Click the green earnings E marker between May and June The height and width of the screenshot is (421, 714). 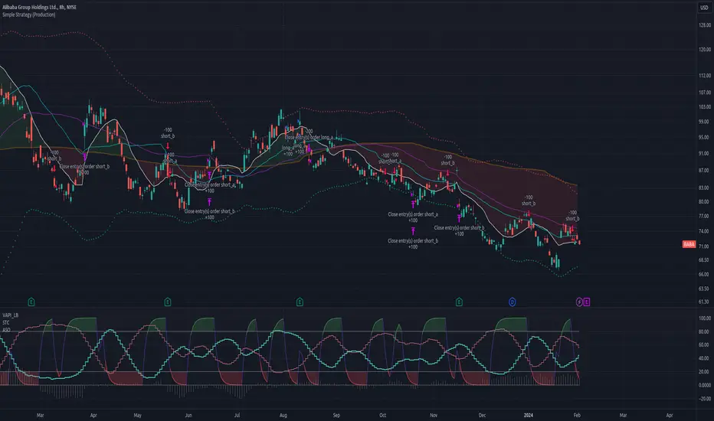168,302
